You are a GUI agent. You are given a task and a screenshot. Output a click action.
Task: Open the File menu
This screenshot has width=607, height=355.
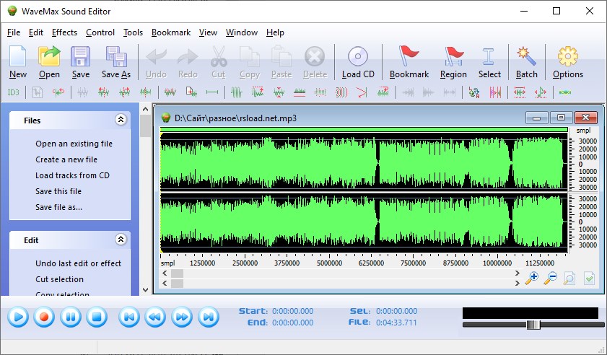14,32
